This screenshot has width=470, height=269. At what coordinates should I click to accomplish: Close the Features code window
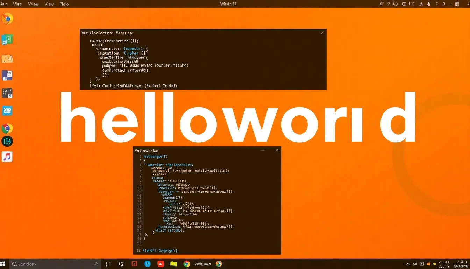(322, 33)
